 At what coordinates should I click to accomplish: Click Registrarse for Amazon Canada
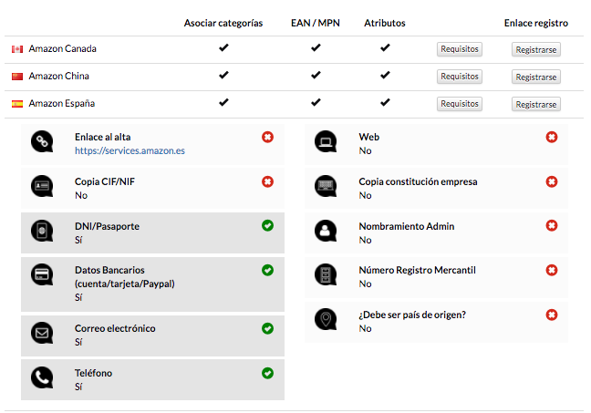pos(536,50)
